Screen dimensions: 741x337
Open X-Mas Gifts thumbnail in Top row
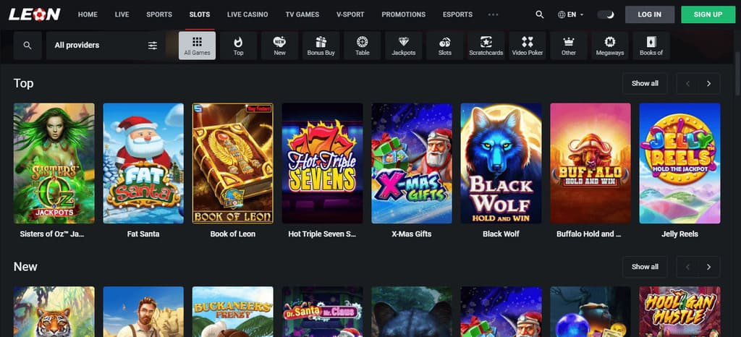(412, 163)
